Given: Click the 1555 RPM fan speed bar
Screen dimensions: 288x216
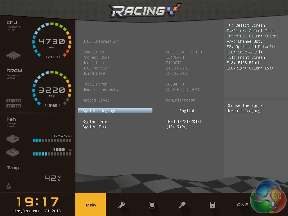Looking at the screenshot, I should point(52,154).
